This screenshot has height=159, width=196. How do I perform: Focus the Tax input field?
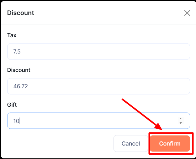tap(98, 51)
